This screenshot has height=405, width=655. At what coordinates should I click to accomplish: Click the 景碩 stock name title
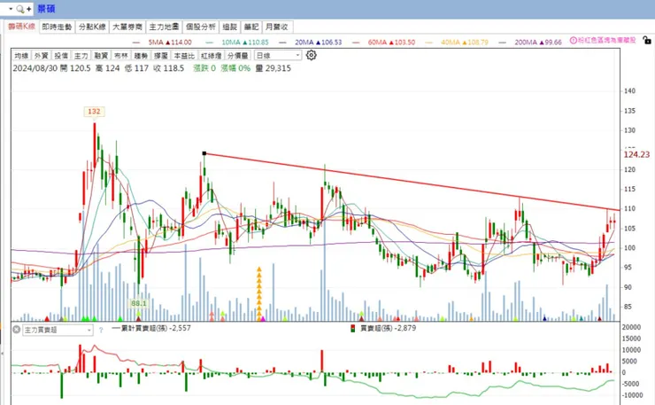click(46, 9)
